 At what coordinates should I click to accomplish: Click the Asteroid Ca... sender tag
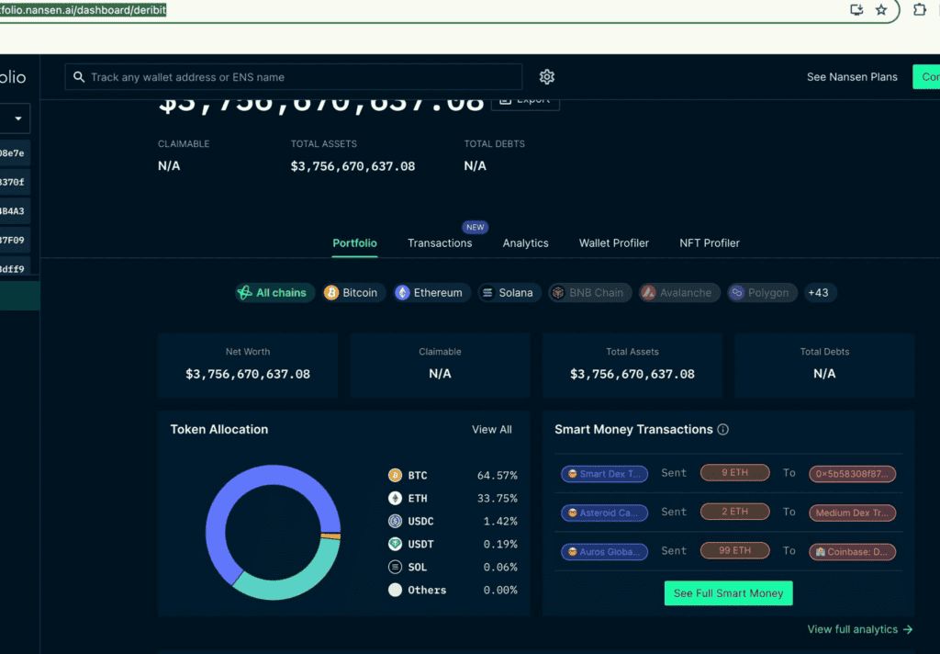tap(604, 513)
